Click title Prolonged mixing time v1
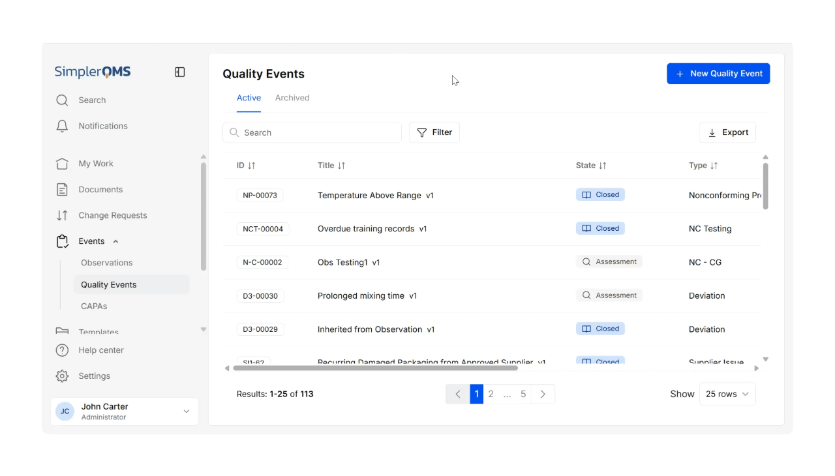This screenshot has height=476, width=835. coord(367,295)
